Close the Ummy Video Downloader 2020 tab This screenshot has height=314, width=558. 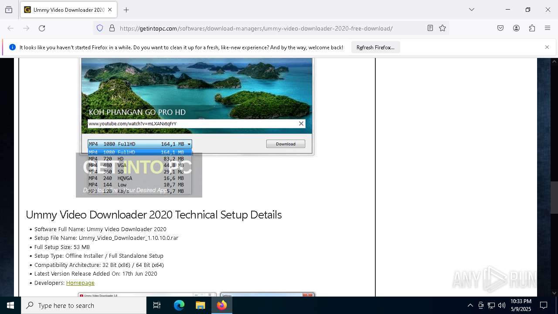[110, 10]
